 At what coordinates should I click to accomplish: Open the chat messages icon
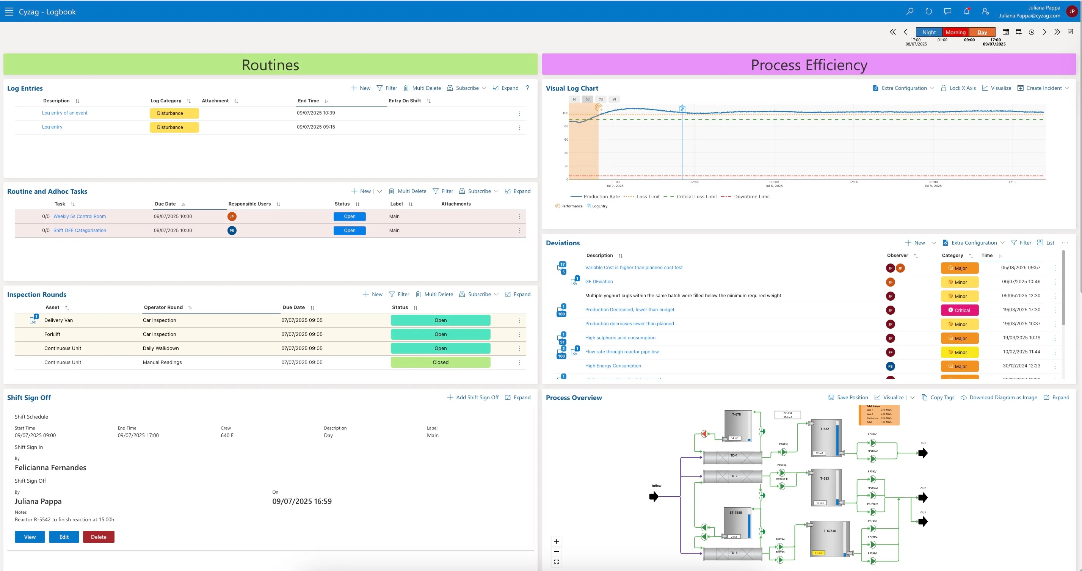(x=947, y=11)
